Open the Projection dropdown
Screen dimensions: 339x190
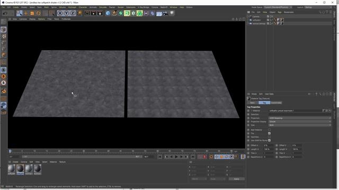click(300, 118)
